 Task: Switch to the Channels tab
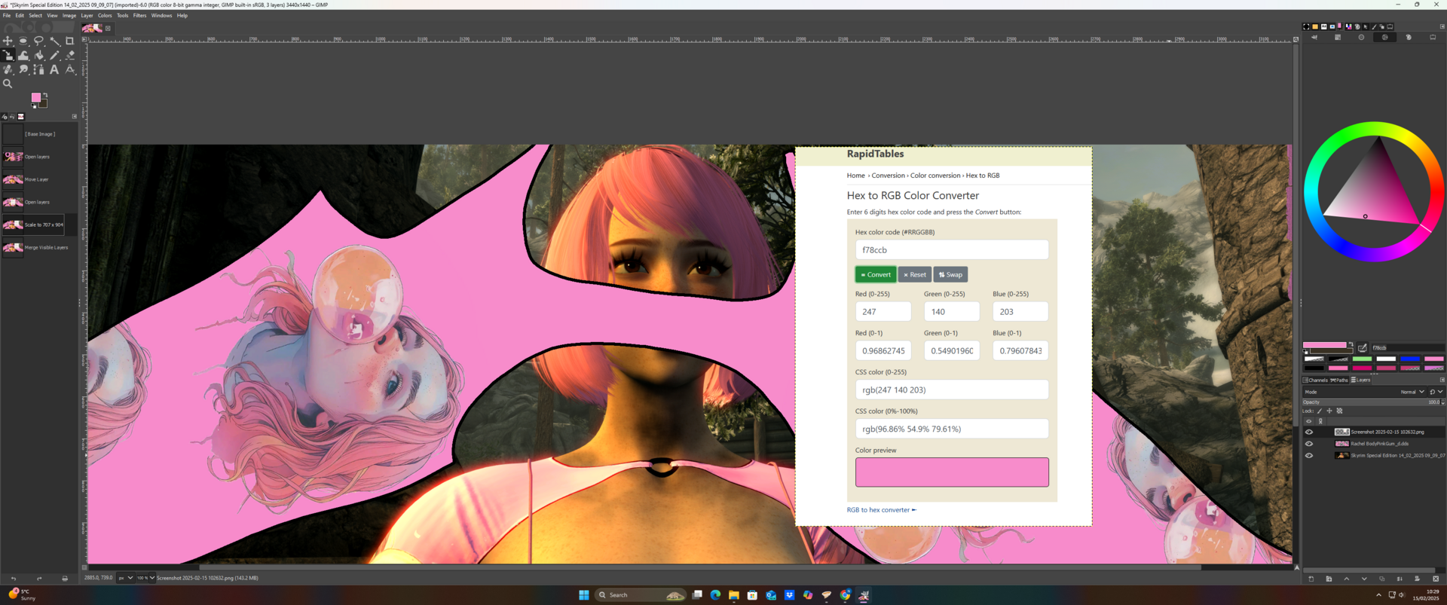click(x=1315, y=380)
